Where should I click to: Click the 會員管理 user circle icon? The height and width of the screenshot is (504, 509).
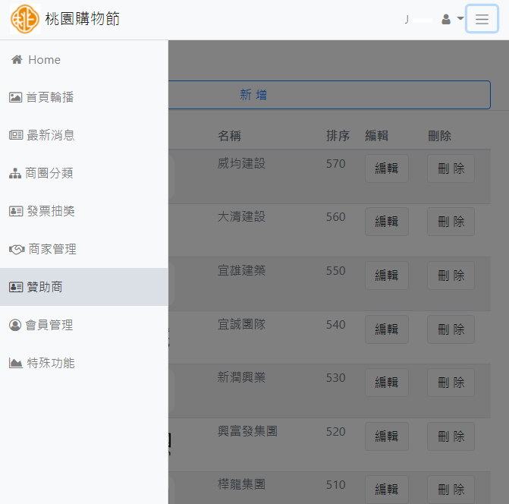coord(15,325)
